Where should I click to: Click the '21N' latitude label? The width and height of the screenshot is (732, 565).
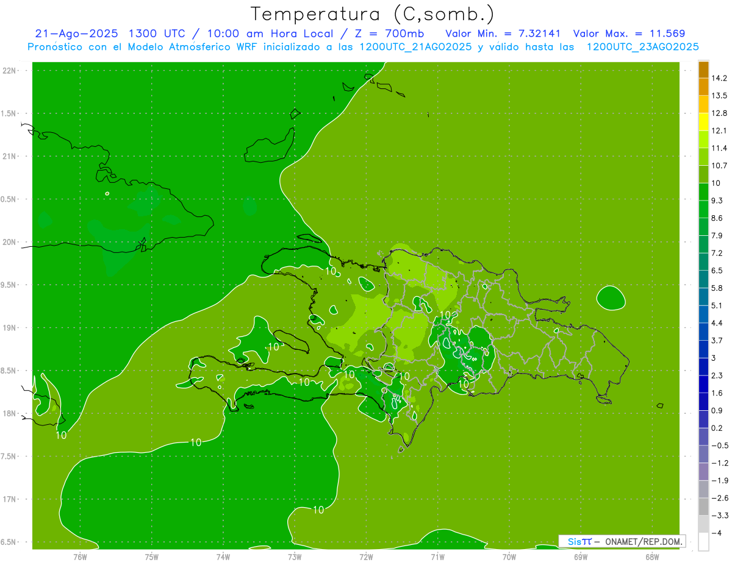pyautogui.click(x=10, y=156)
